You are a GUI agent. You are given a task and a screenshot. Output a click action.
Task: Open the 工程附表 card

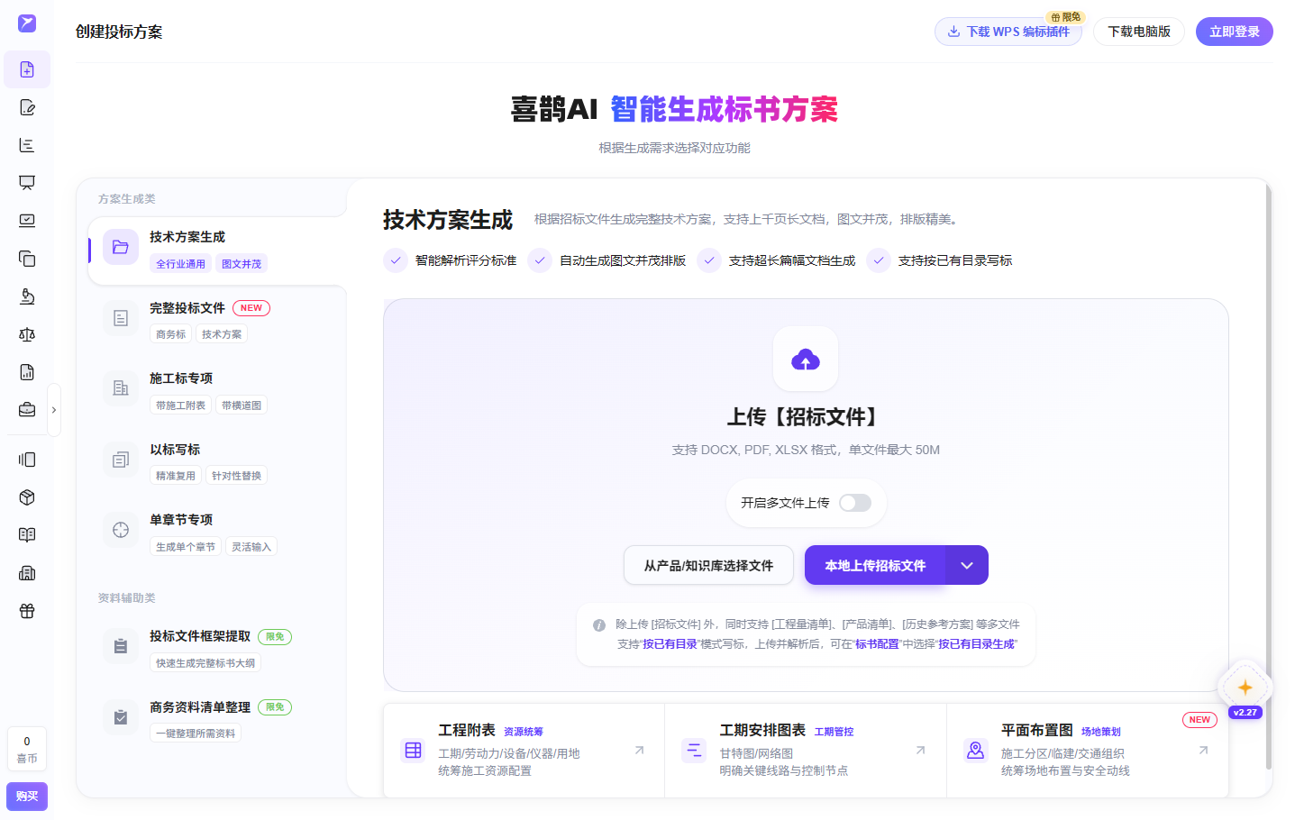(x=524, y=750)
